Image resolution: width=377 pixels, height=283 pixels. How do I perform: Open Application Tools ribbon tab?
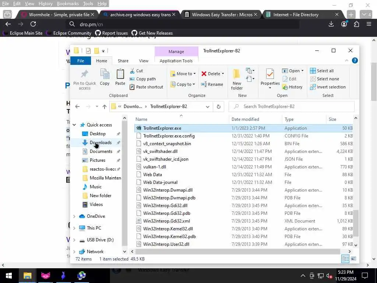coord(176,61)
